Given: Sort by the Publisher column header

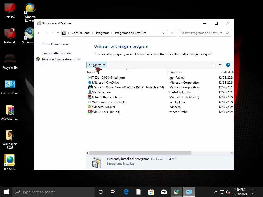Looking at the screenshot, I should pyautogui.click(x=192, y=72).
